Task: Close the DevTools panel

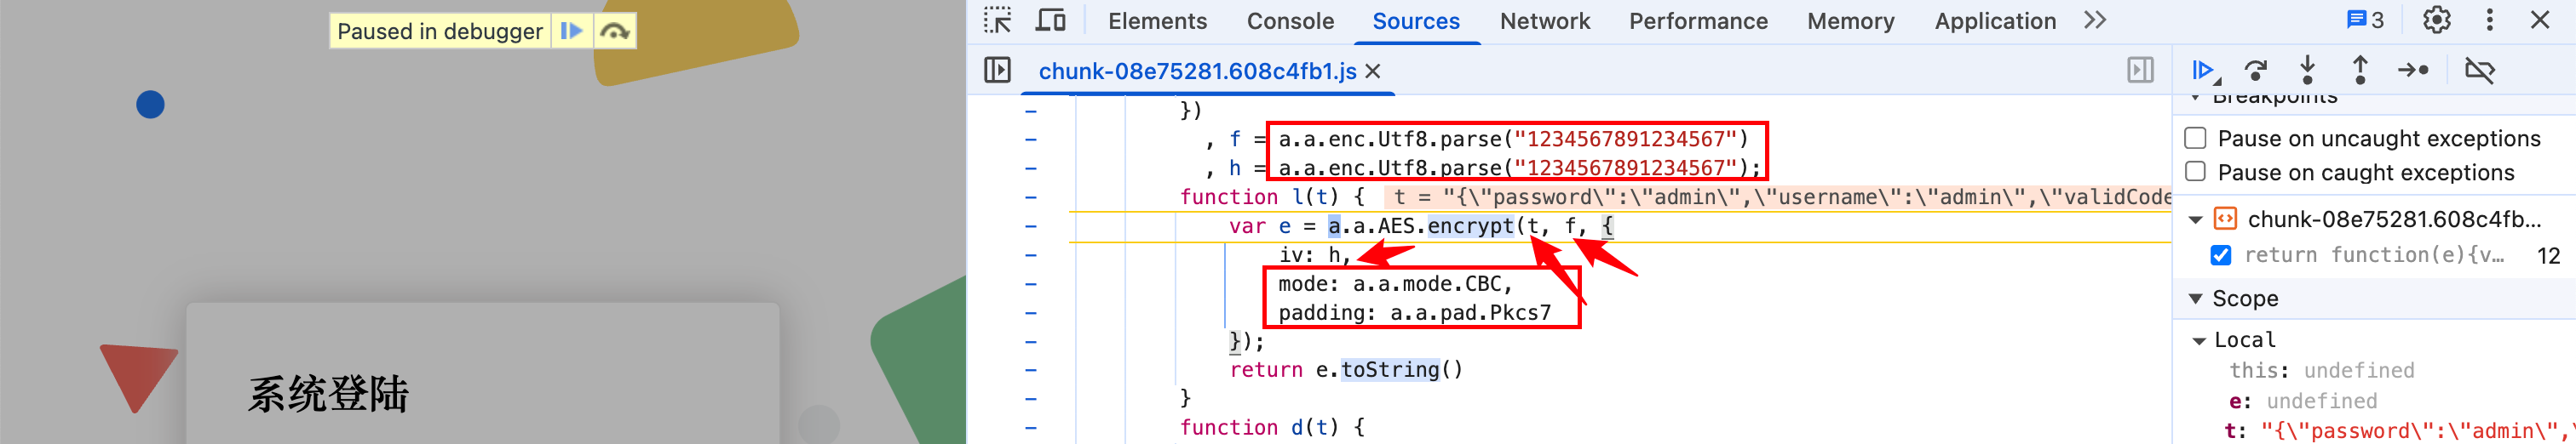Action: point(2540,20)
